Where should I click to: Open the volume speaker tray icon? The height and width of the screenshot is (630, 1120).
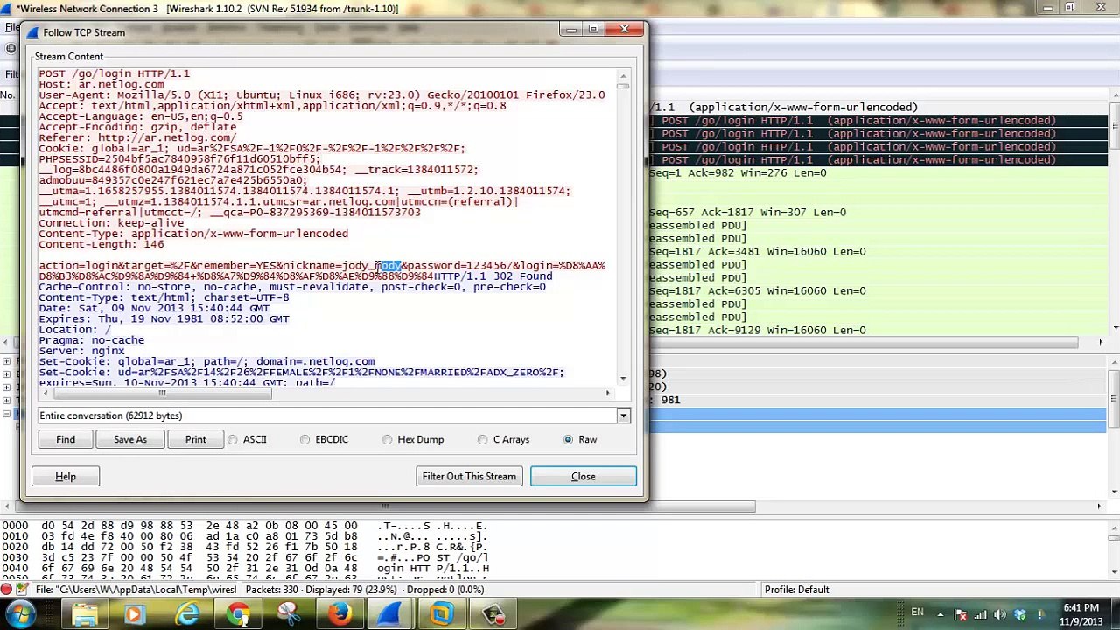(1000, 614)
